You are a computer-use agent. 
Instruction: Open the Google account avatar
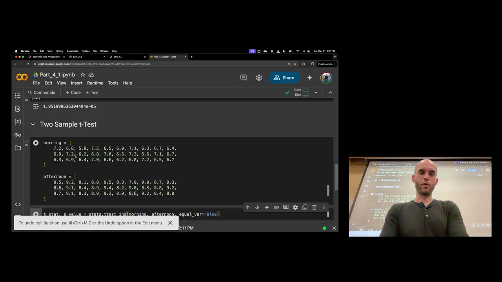click(x=326, y=78)
